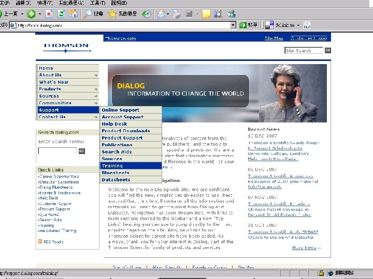This screenshot has height=279, width=373.
Task: Select Help Desk submenu item
Action: (131, 124)
